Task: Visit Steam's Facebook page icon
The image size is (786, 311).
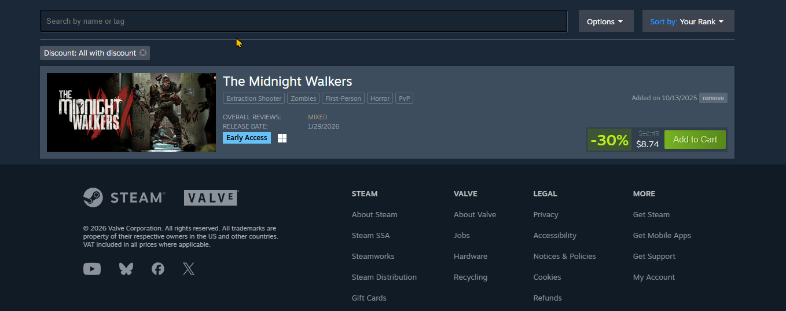Action: coord(157,269)
